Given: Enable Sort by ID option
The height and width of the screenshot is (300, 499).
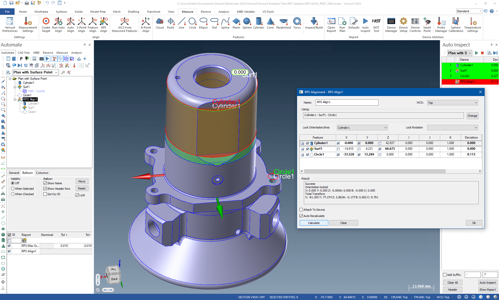Looking at the screenshot, I should pos(45,194).
